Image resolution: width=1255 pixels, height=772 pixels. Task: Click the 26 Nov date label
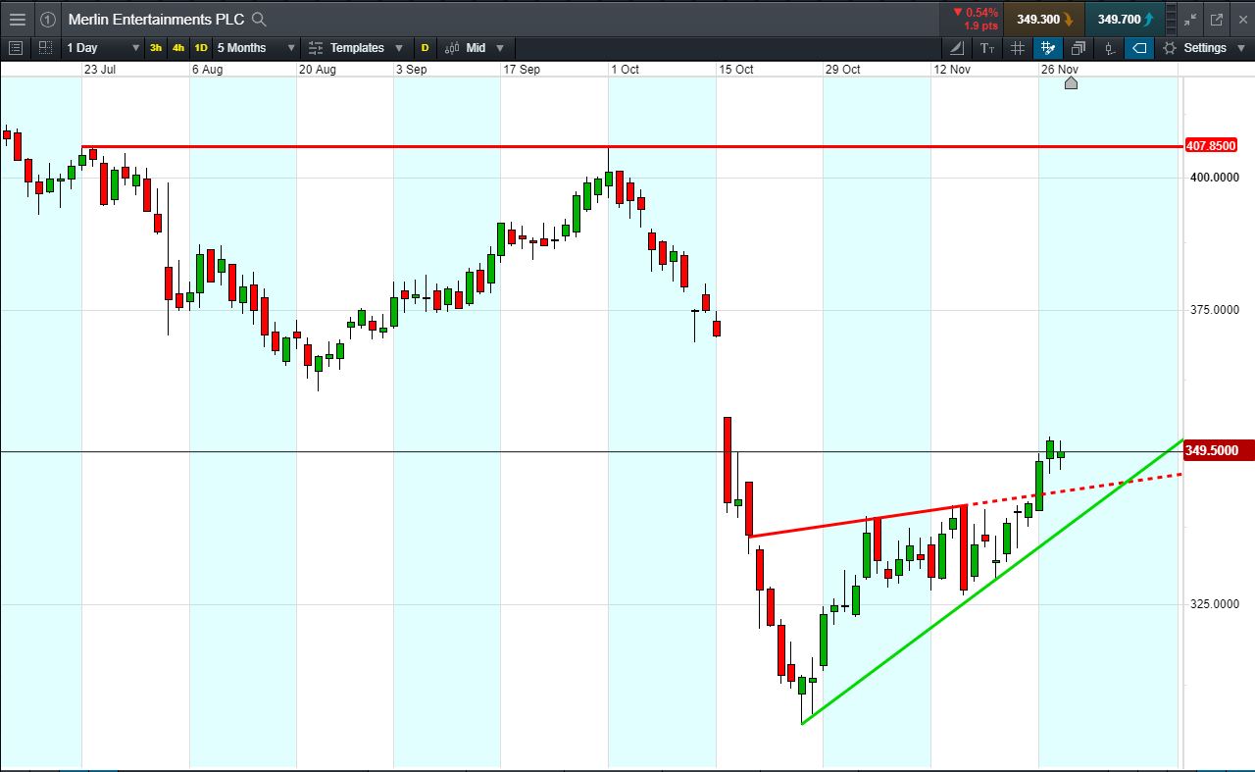pos(1060,70)
